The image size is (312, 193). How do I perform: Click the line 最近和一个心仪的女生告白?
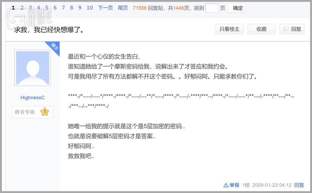pos(104,56)
